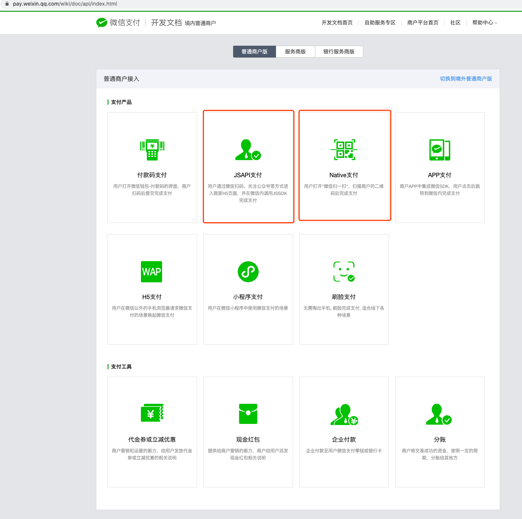
Task: Switch to the 服务商版 tab
Action: pyautogui.click(x=296, y=52)
